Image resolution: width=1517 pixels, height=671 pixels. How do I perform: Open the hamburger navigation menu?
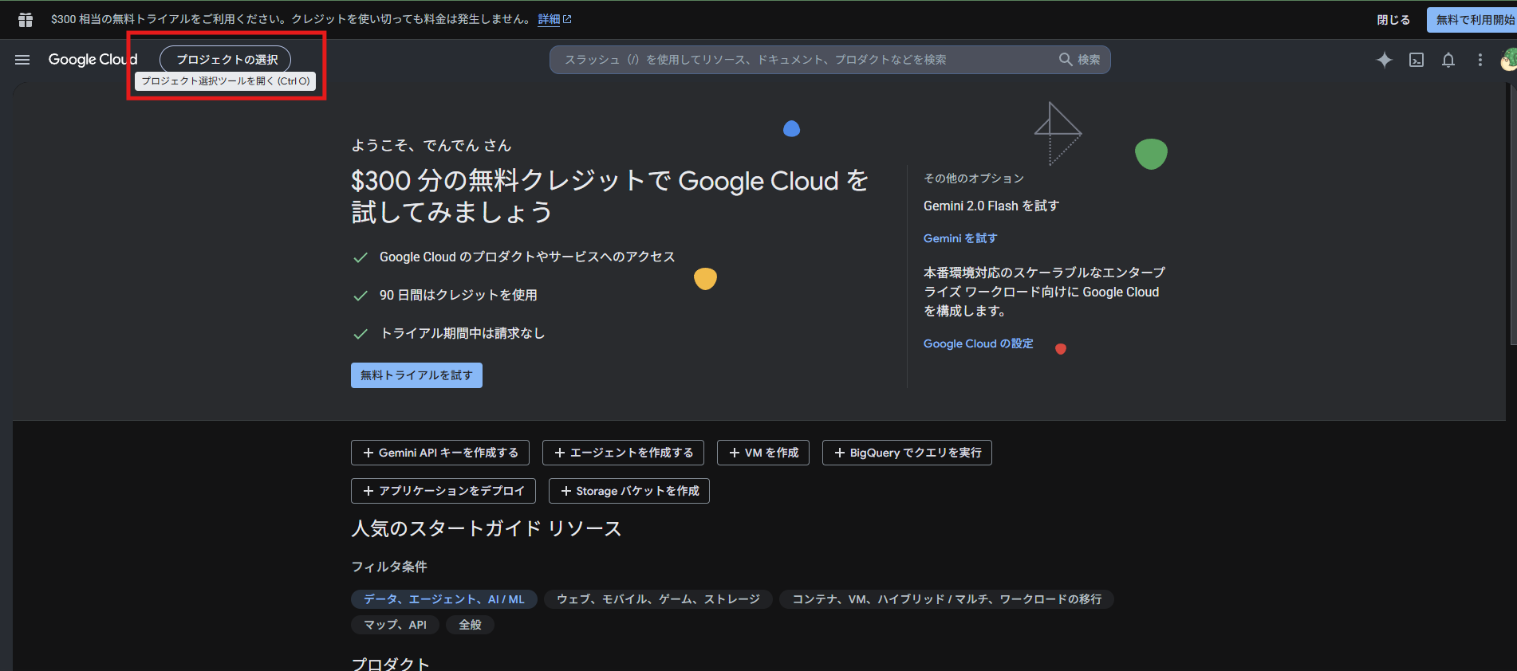22,60
